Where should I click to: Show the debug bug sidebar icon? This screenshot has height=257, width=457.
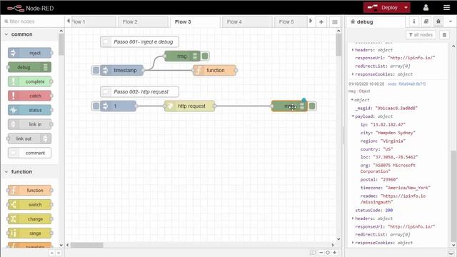point(438,21)
